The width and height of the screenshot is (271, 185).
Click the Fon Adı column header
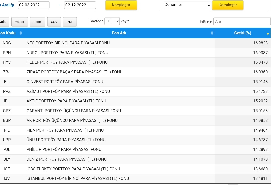[x=119, y=33]
